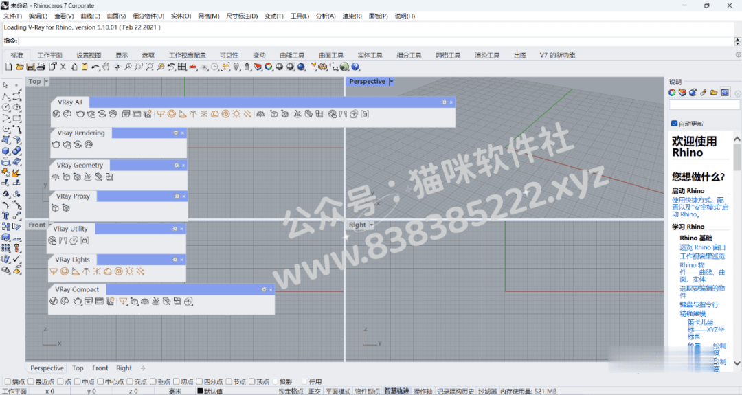
Task: Open the four-viewport layout icon
Action: [182, 67]
